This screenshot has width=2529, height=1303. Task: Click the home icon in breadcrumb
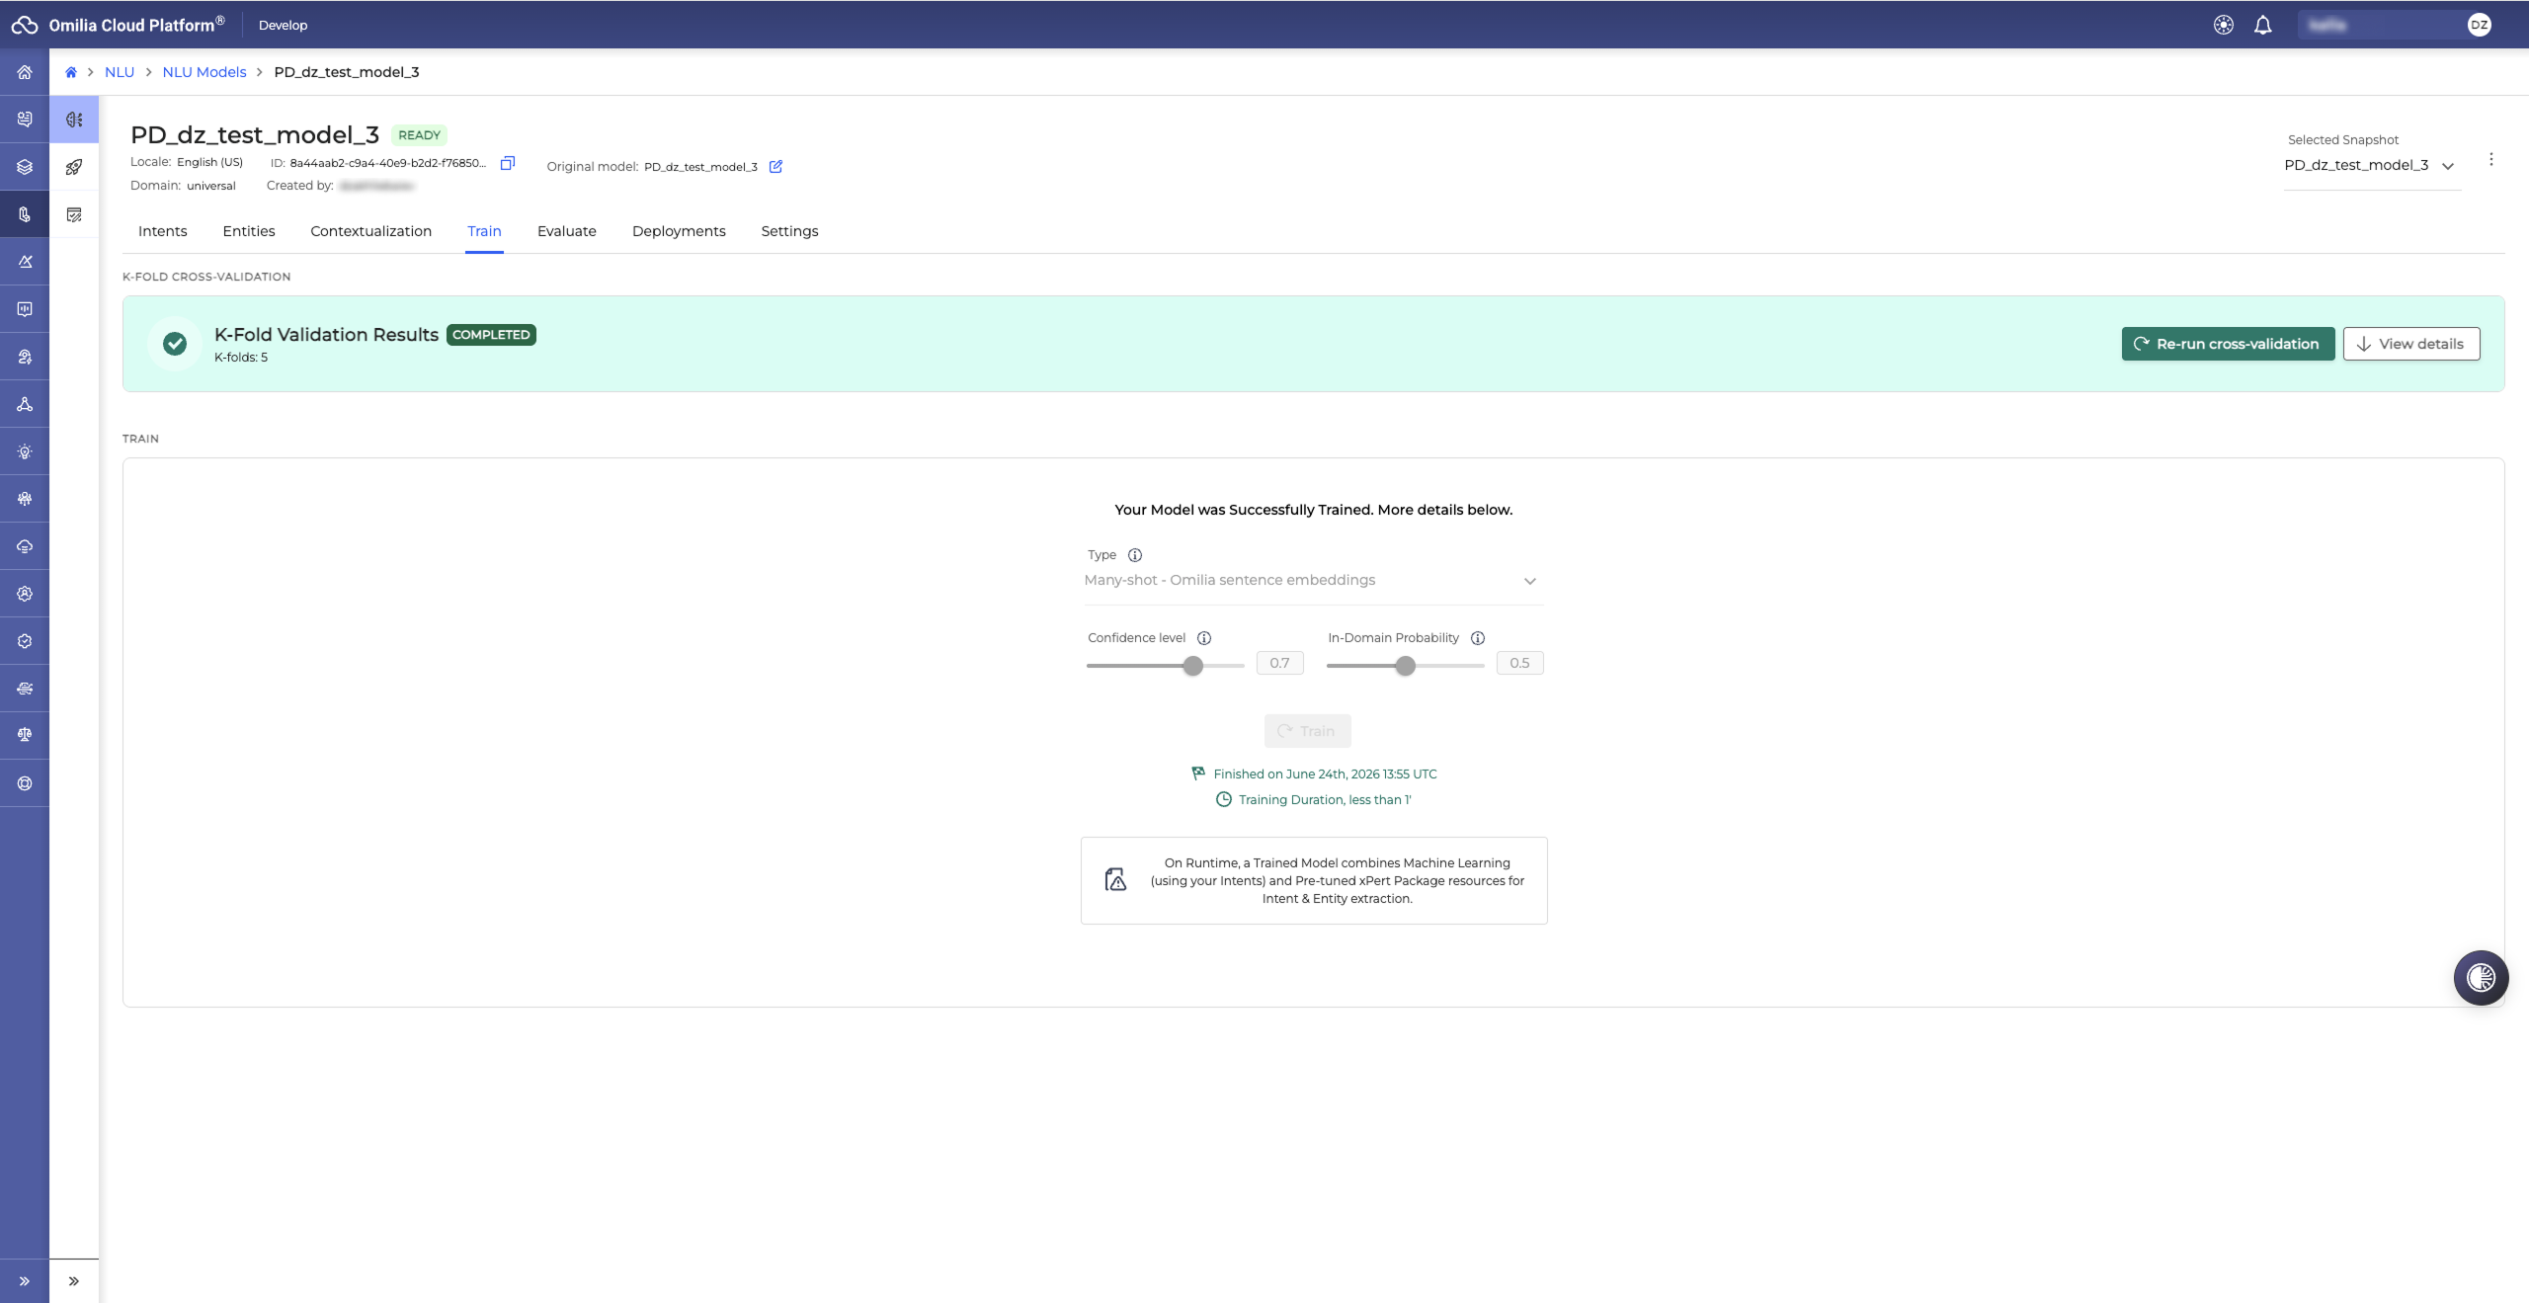(71, 72)
